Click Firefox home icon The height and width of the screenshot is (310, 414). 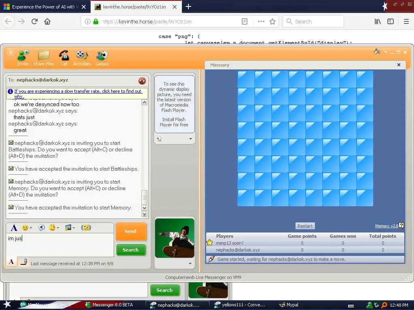pyautogui.click(x=47, y=22)
